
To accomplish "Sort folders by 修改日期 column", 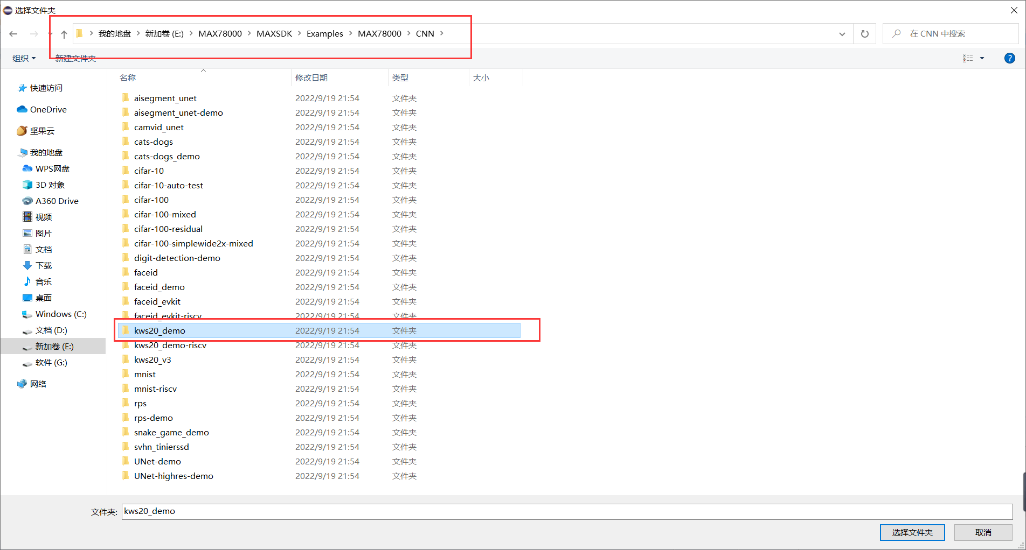I will click(312, 77).
